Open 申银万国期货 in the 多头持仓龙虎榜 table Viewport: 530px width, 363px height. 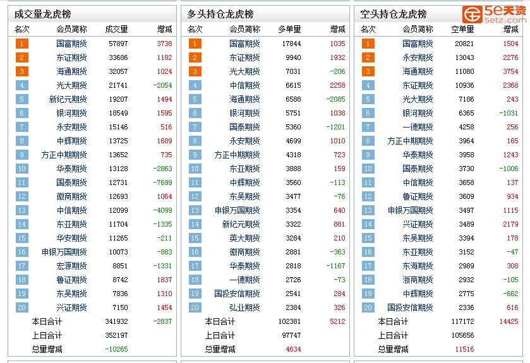tap(238, 210)
